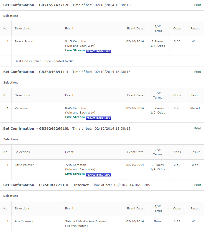
Task: Print bet confirmation GB3684689111L
Action: (x=198, y=72)
